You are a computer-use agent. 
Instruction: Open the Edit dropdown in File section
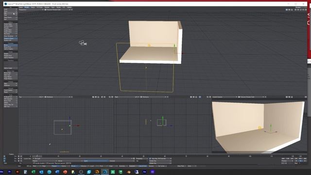pos(11,13)
